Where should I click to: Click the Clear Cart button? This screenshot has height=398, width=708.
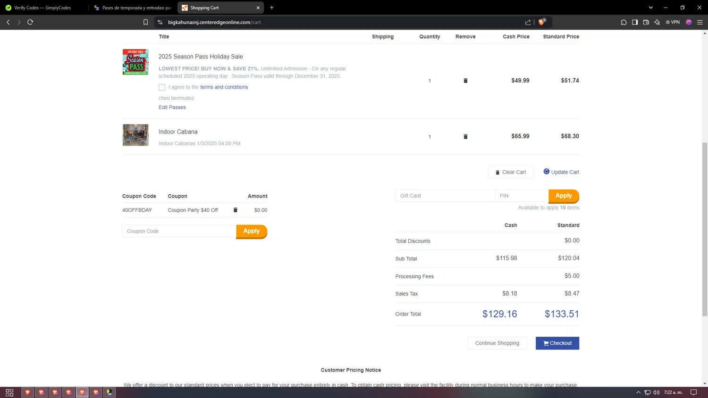click(510, 172)
